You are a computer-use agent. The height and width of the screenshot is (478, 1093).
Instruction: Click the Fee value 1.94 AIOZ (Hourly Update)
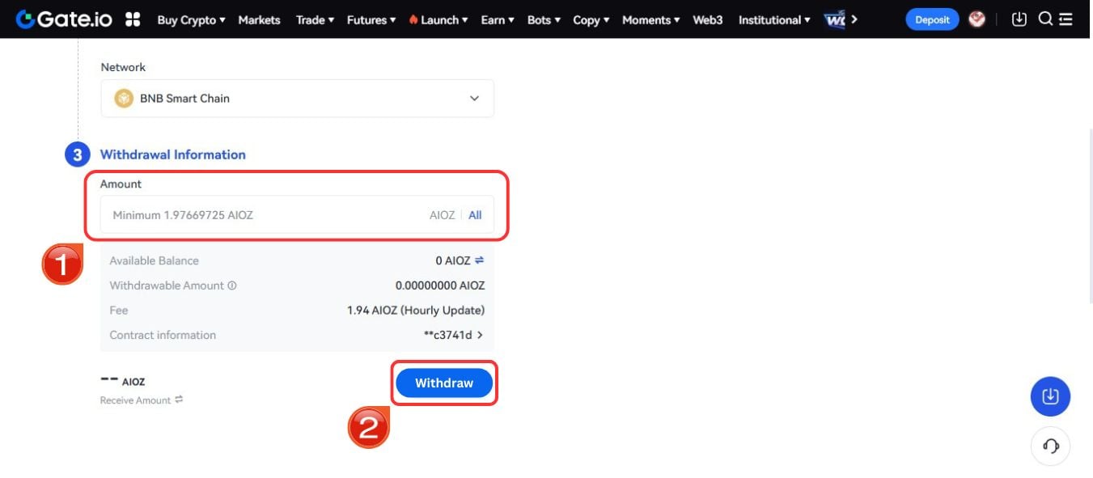(x=416, y=310)
